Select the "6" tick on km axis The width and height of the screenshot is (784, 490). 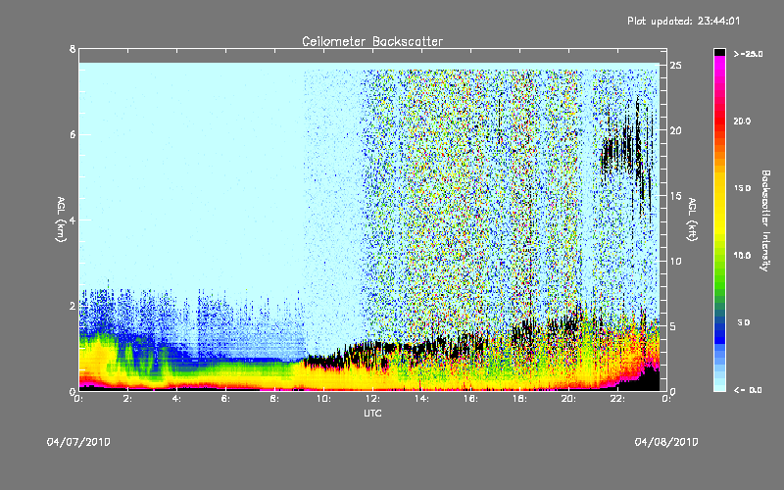[73, 134]
